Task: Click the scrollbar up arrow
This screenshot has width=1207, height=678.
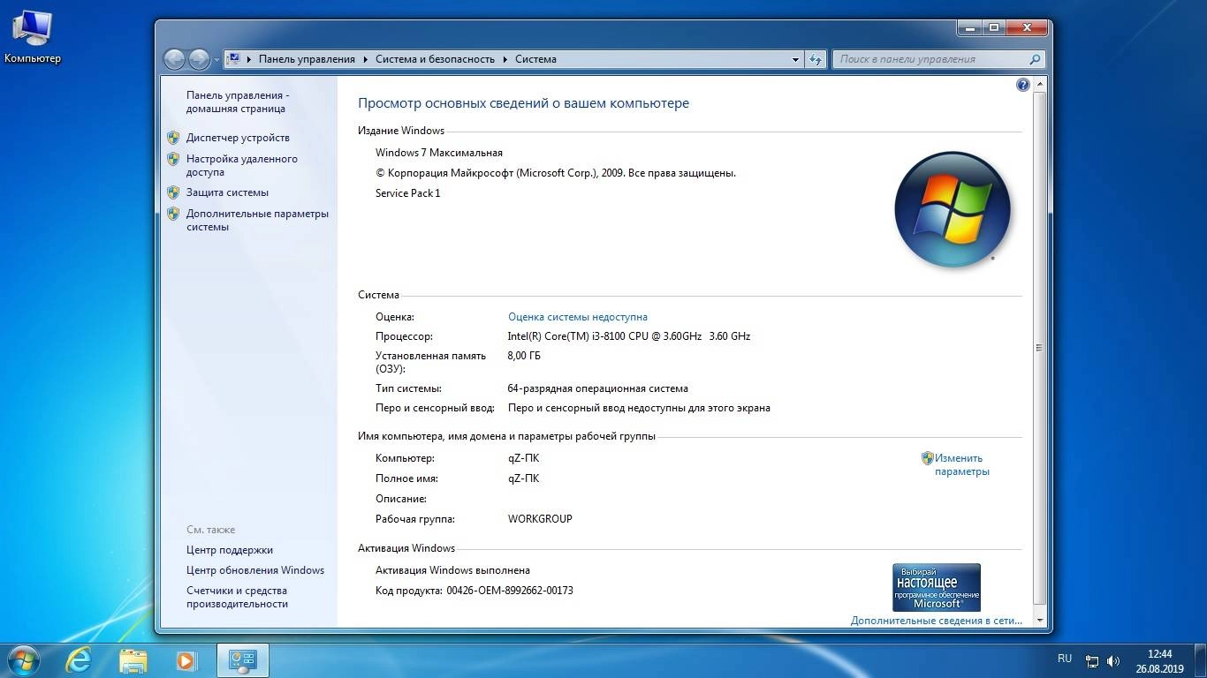Action: pyautogui.click(x=1039, y=84)
